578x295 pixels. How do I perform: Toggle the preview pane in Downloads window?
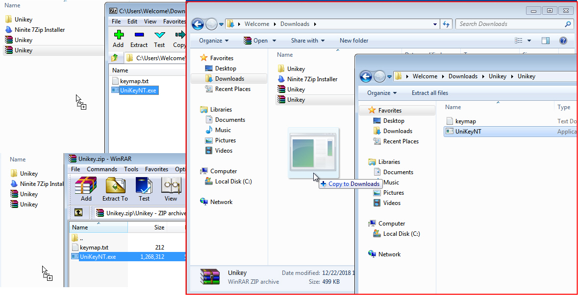pos(546,41)
